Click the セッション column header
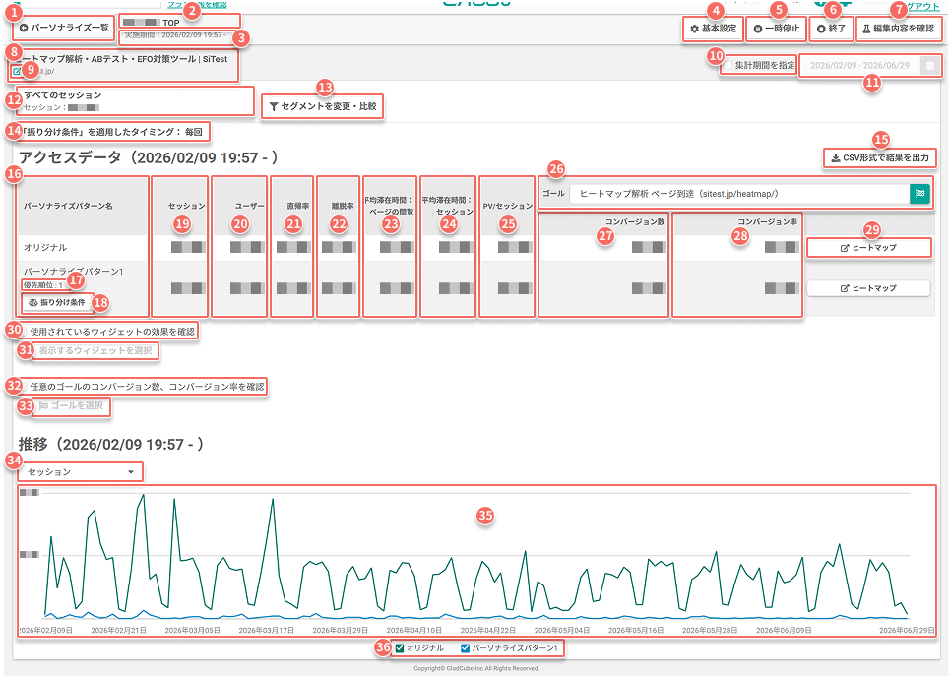Screen dimensions: 949x676 tap(186, 206)
